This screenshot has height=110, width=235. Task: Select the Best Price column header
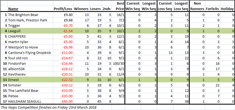coord(120,6)
